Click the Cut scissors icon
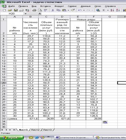Screen dimensions: 126x140 (x=53, y=10)
